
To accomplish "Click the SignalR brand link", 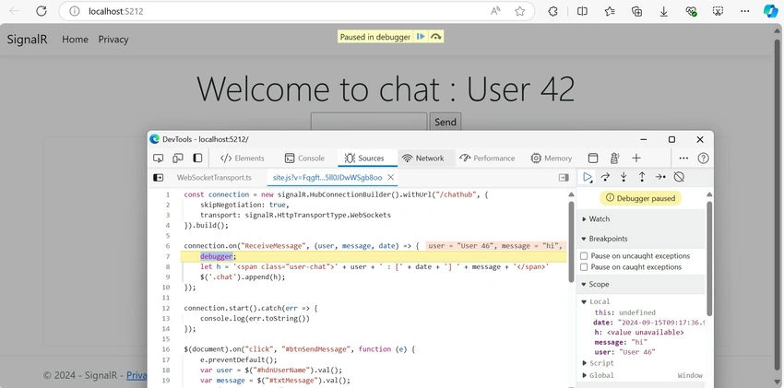I will (x=27, y=40).
